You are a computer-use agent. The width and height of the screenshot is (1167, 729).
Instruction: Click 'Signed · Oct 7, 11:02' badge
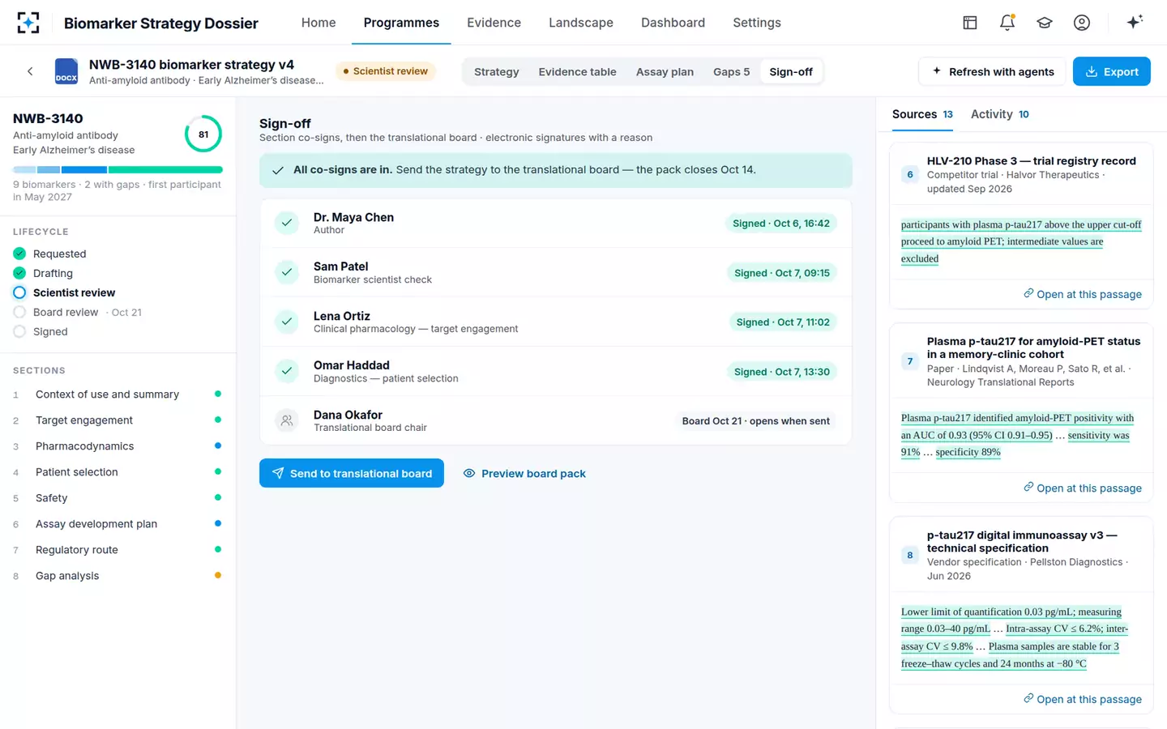[x=783, y=322]
